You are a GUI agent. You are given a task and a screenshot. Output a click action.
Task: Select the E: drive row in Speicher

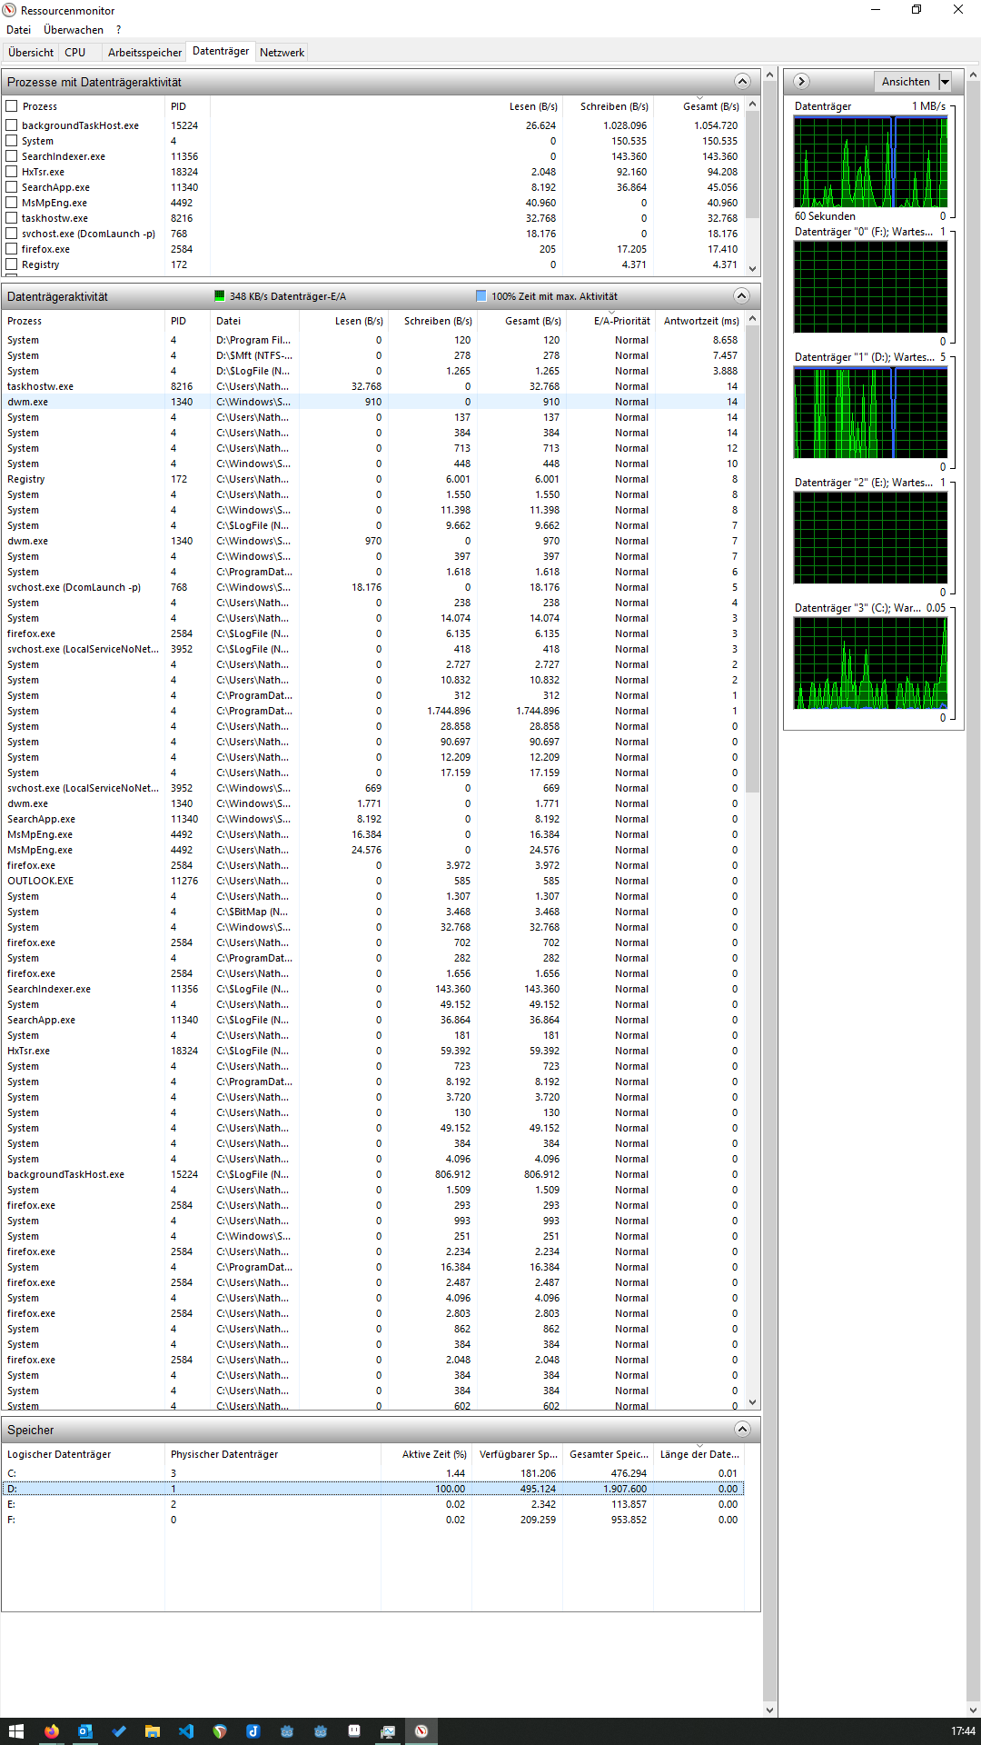(373, 1504)
